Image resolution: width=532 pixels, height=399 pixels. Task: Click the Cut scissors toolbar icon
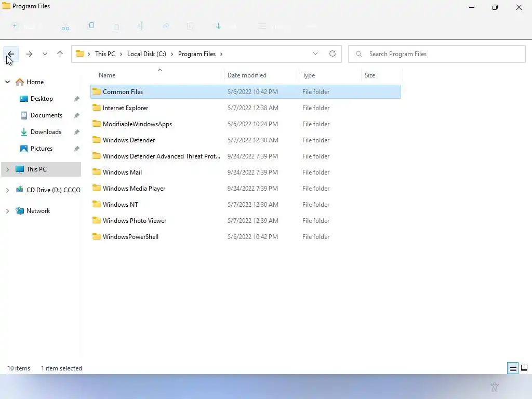click(65, 27)
